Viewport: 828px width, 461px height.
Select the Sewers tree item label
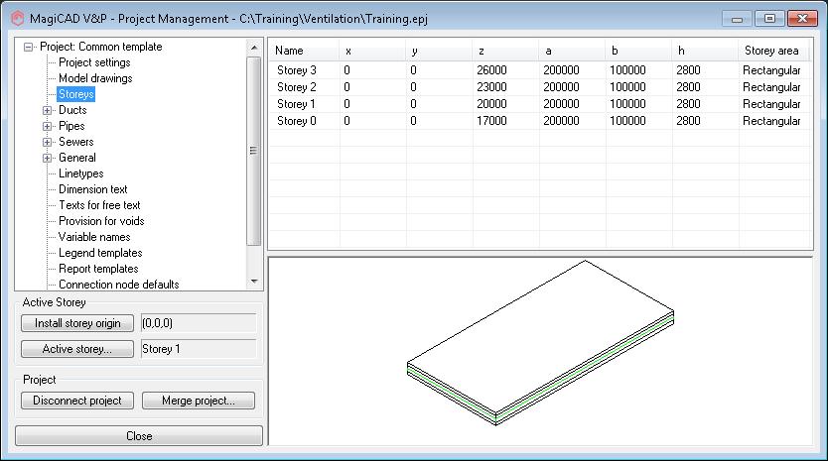click(76, 142)
